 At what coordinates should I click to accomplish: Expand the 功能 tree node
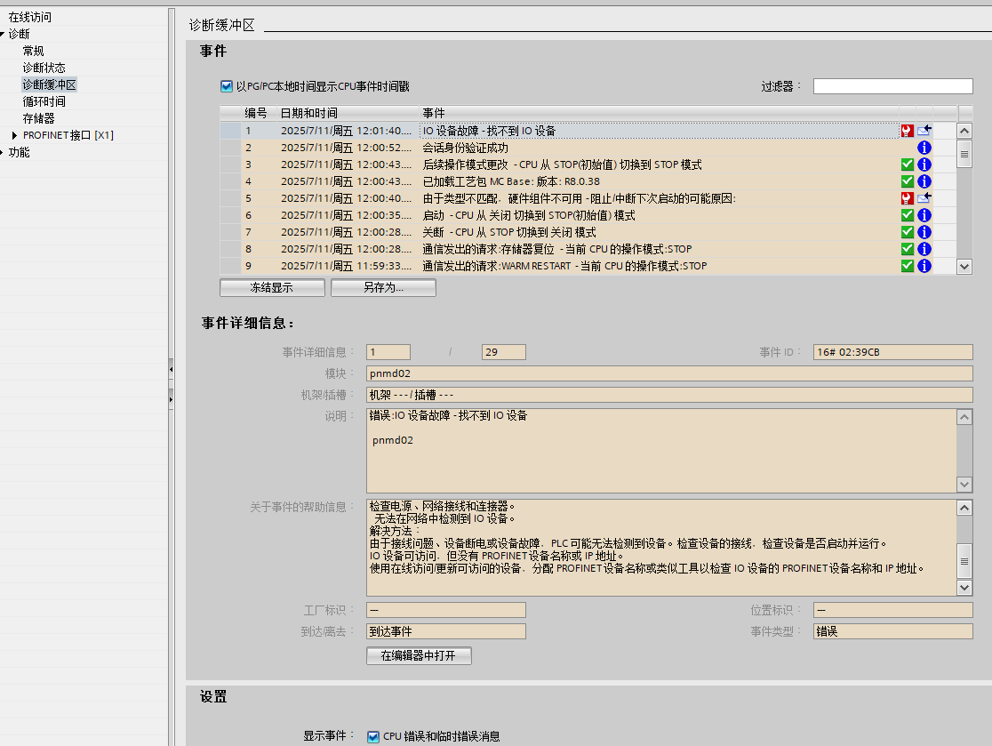tap(4, 152)
